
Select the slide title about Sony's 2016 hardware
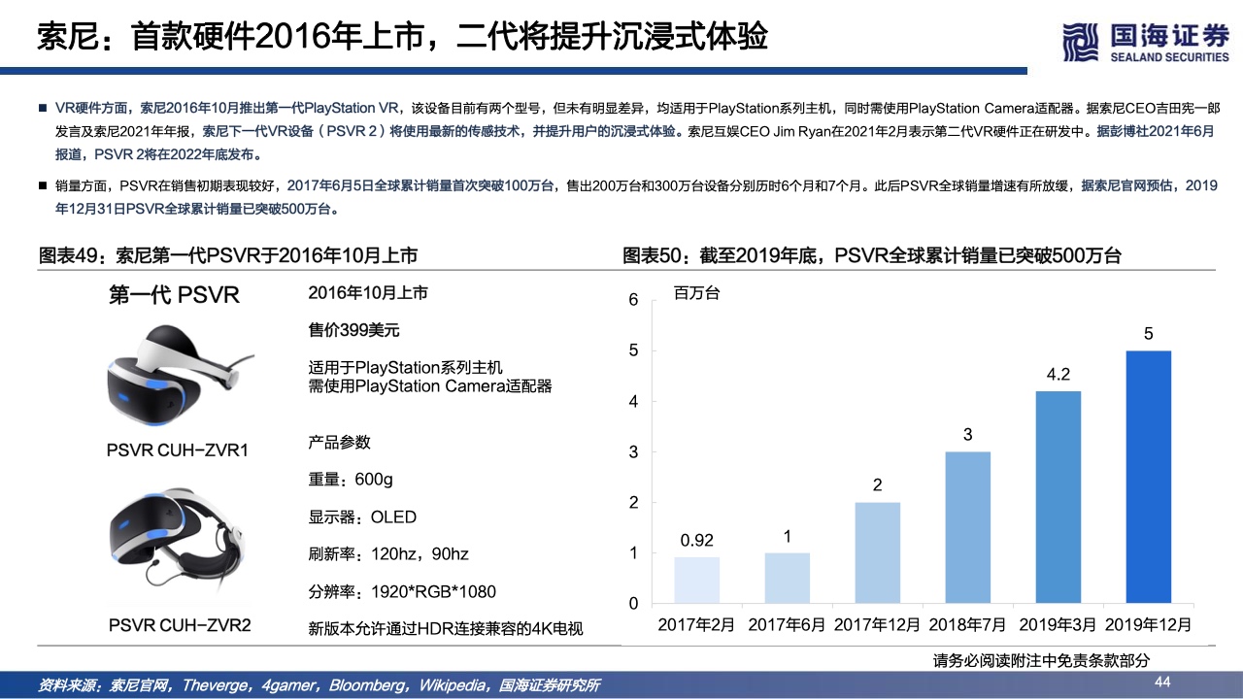[403, 37]
